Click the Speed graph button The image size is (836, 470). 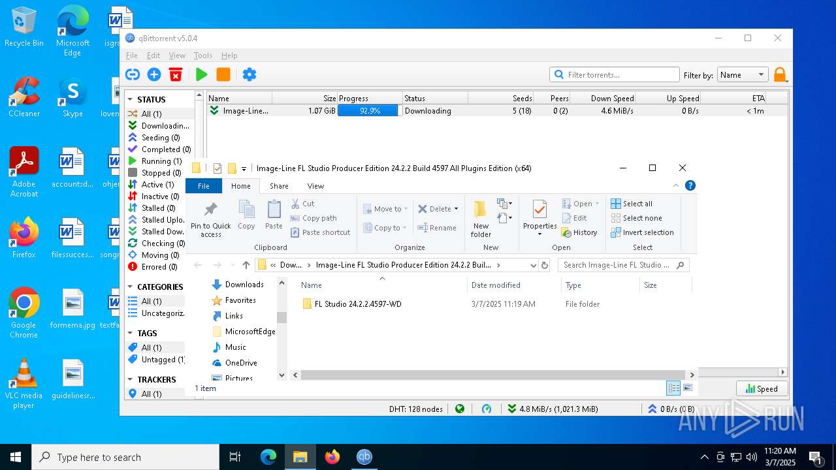pos(762,388)
